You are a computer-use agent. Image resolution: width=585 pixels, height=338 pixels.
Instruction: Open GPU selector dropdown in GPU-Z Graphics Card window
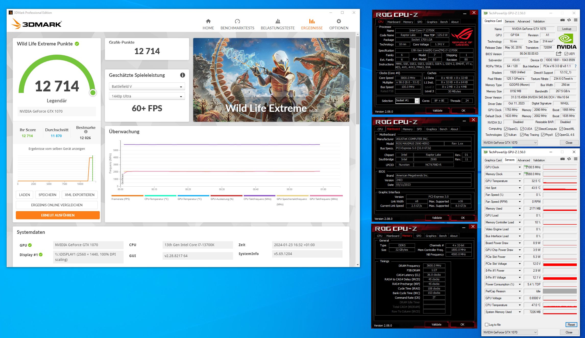pos(510,143)
